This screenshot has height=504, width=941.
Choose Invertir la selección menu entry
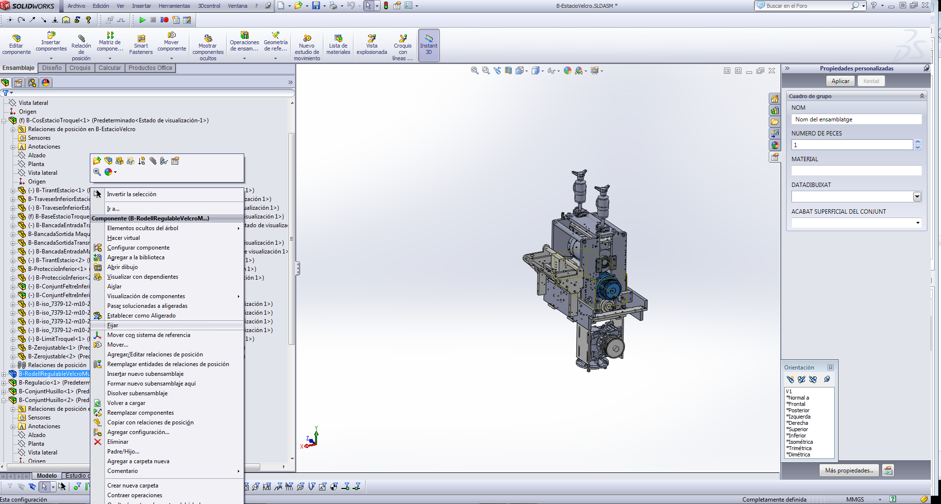[x=168, y=194]
